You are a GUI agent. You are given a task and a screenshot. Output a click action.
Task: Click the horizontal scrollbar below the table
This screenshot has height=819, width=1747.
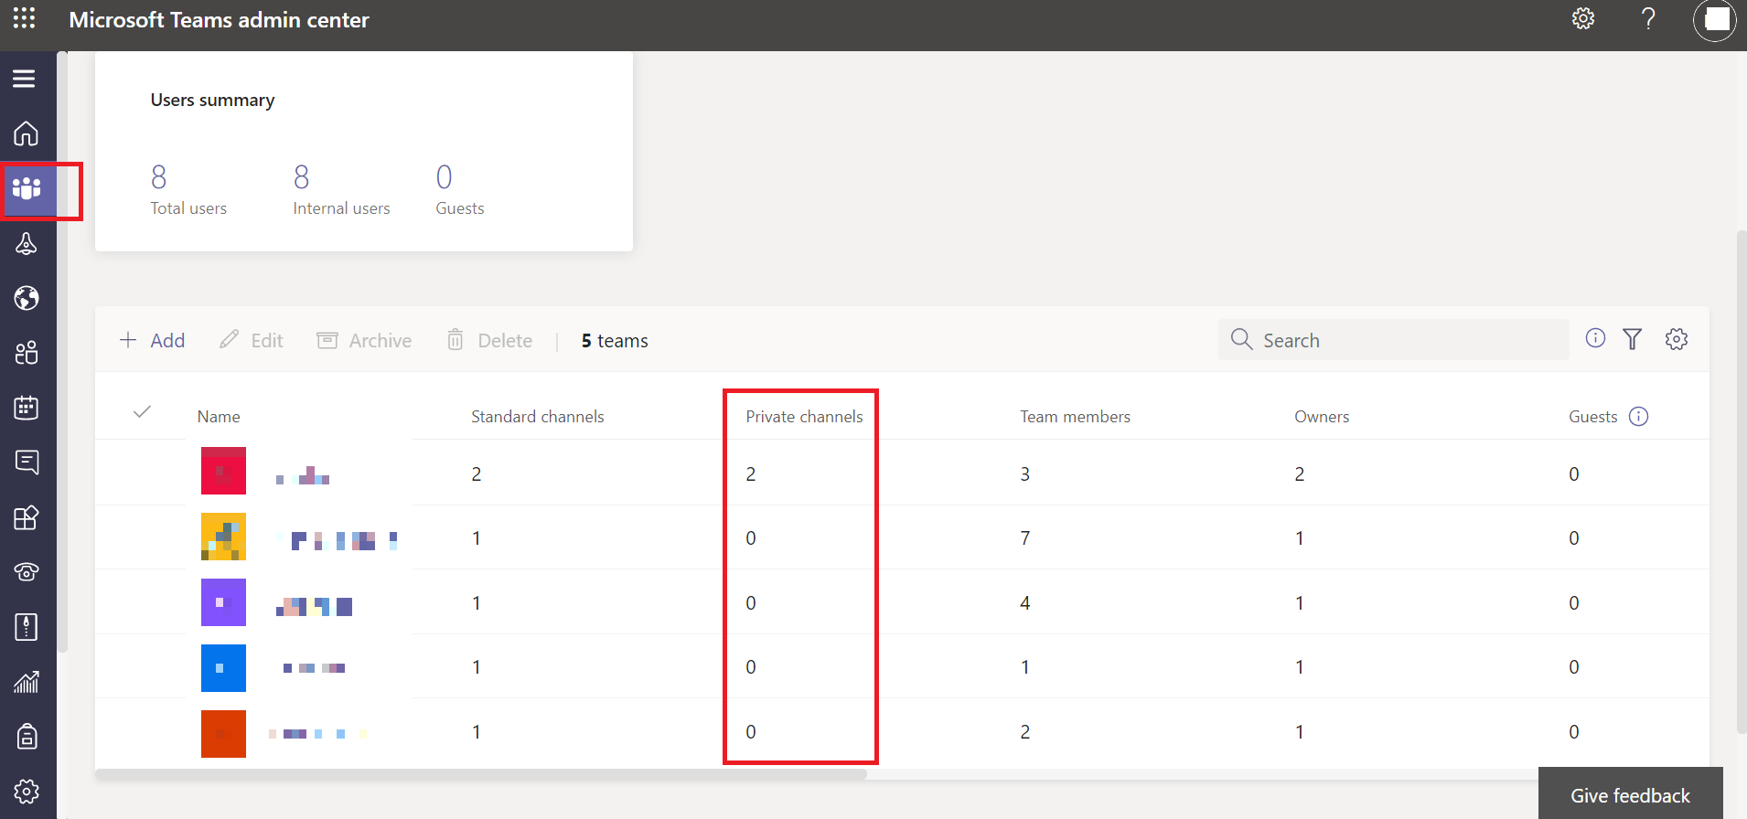(481, 774)
